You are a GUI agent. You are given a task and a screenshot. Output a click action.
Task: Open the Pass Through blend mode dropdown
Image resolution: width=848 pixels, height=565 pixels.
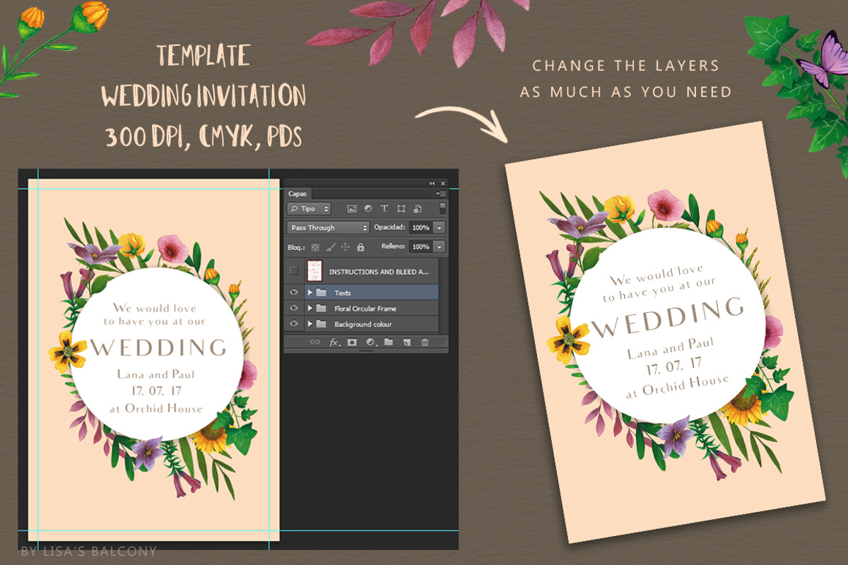tap(328, 228)
